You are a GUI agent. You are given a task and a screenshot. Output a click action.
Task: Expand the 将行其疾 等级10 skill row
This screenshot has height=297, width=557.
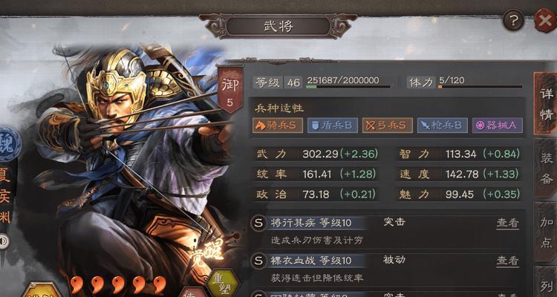point(386,231)
